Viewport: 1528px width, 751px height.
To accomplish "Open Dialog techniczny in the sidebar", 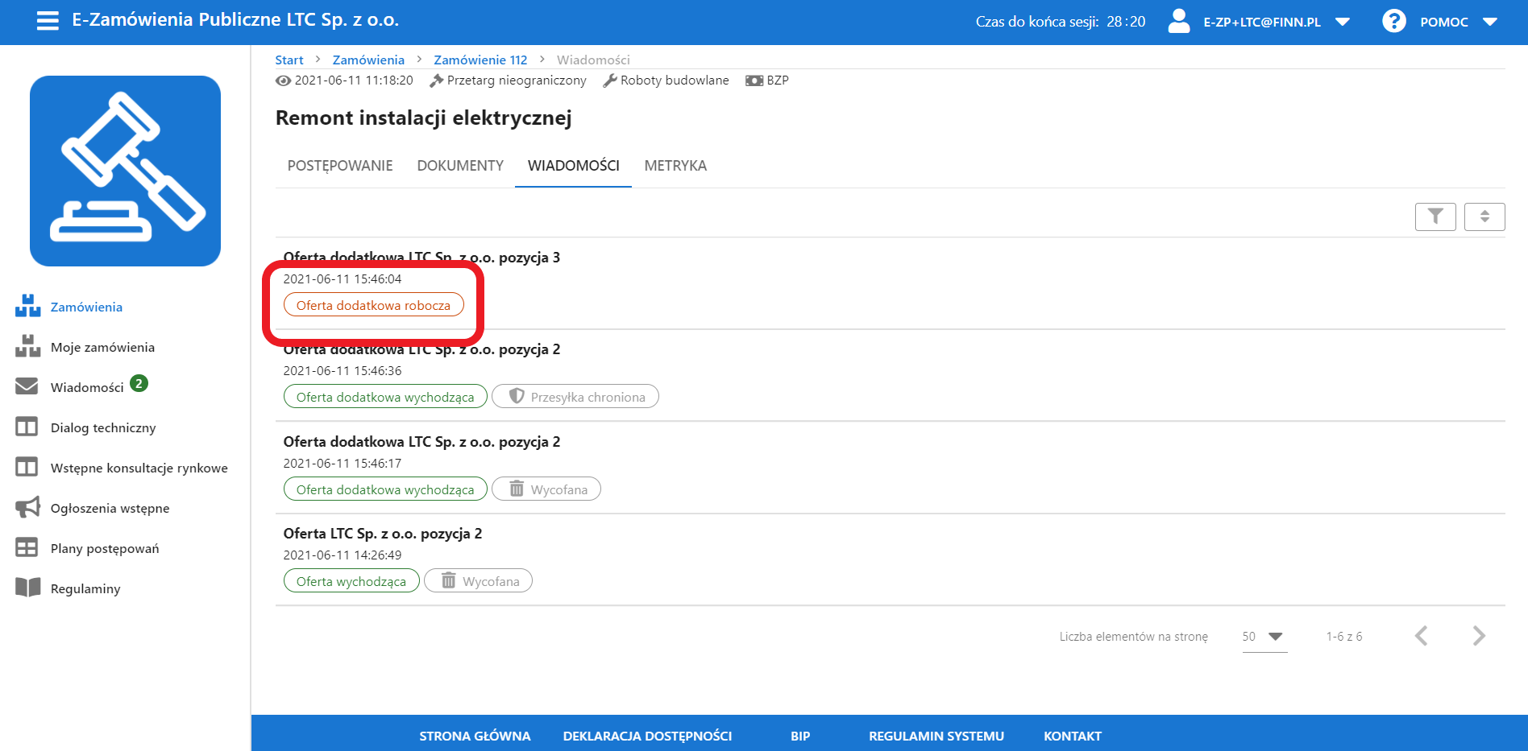I will point(103,427).
